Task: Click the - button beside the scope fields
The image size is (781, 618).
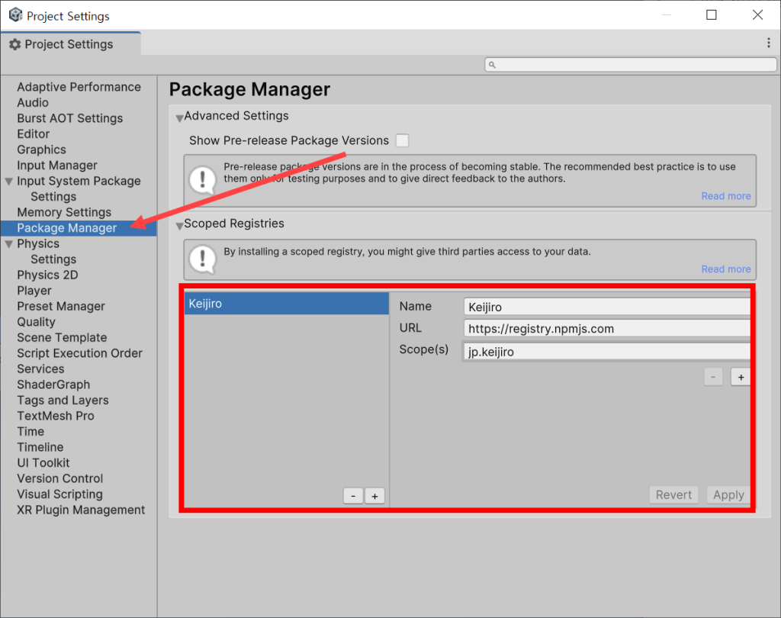Action: tap(713, 376)
